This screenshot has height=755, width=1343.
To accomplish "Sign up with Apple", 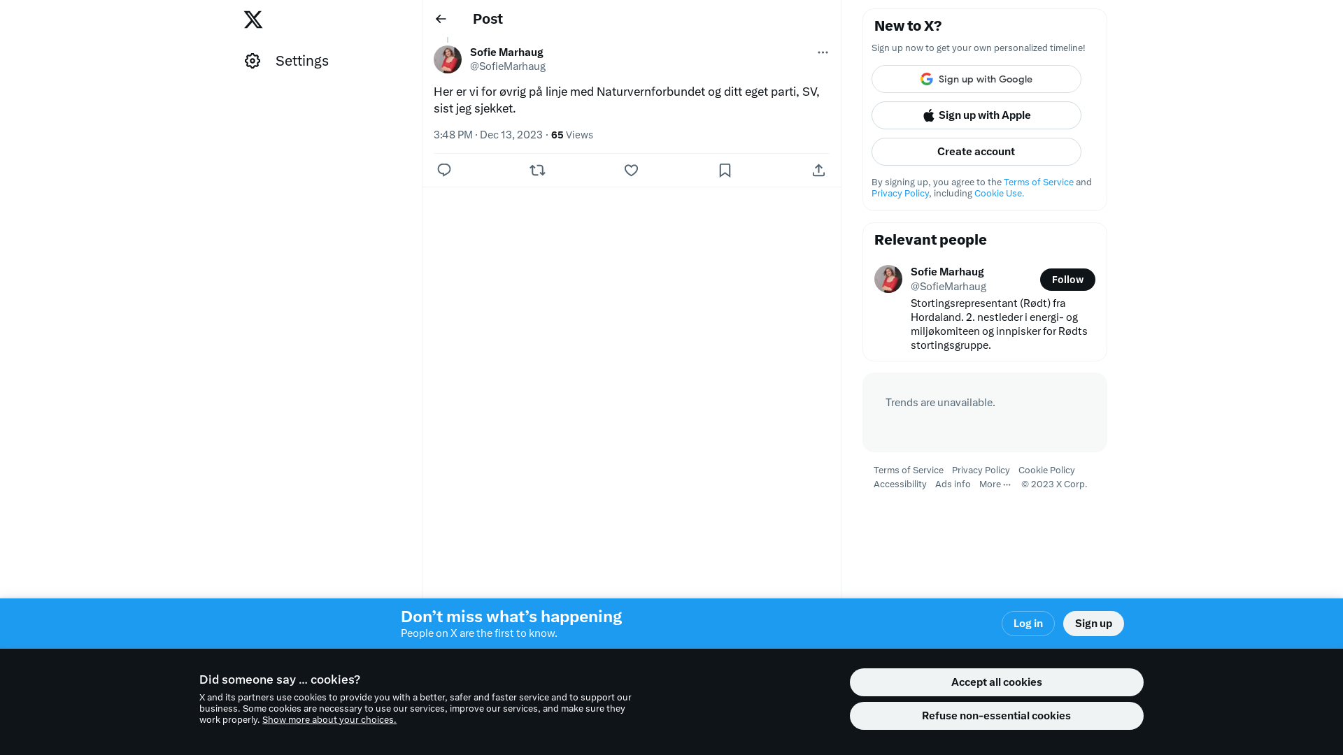I will [x=976, y=115].
